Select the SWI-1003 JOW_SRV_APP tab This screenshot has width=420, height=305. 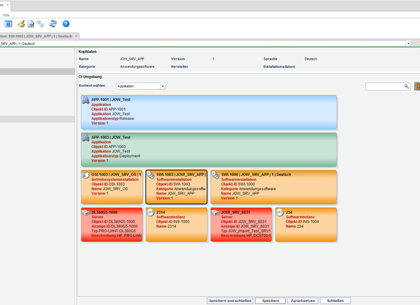(x=36, y=36)
